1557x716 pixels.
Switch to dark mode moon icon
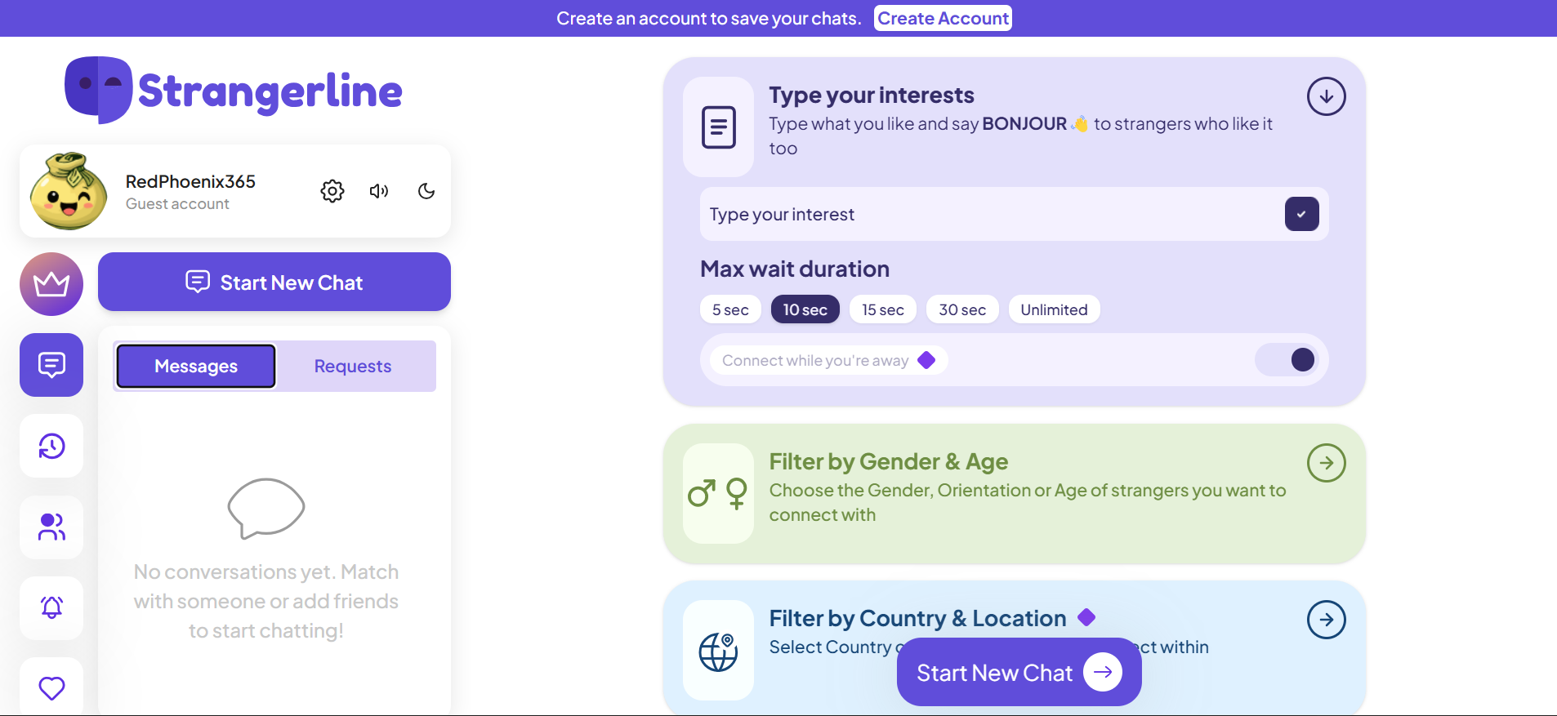point(426,191)
